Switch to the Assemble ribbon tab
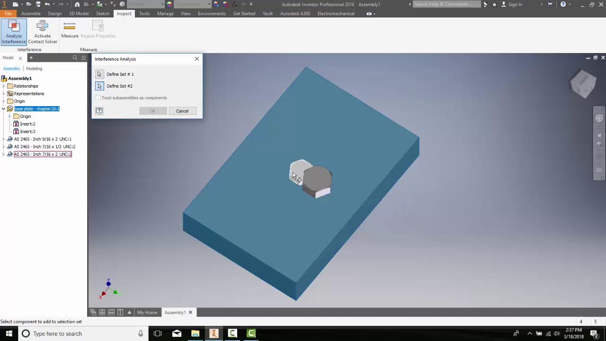 coord(31,14)
